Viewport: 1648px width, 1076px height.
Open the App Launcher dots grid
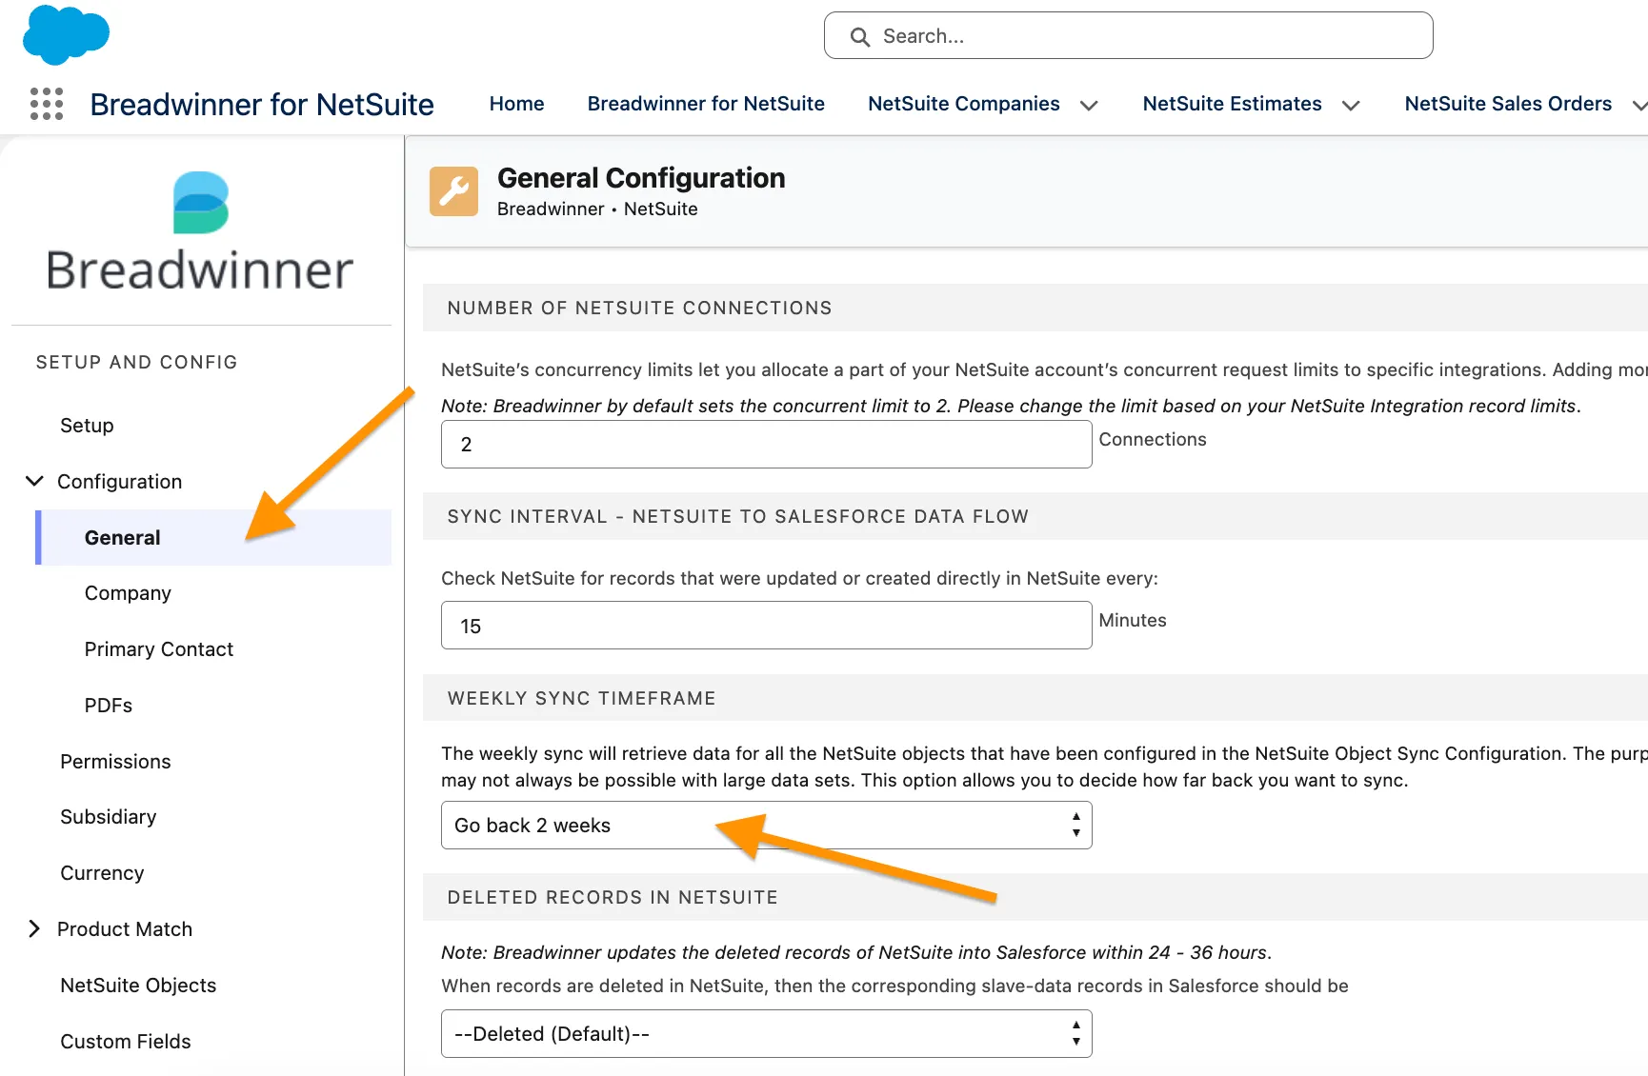(47, 104)
